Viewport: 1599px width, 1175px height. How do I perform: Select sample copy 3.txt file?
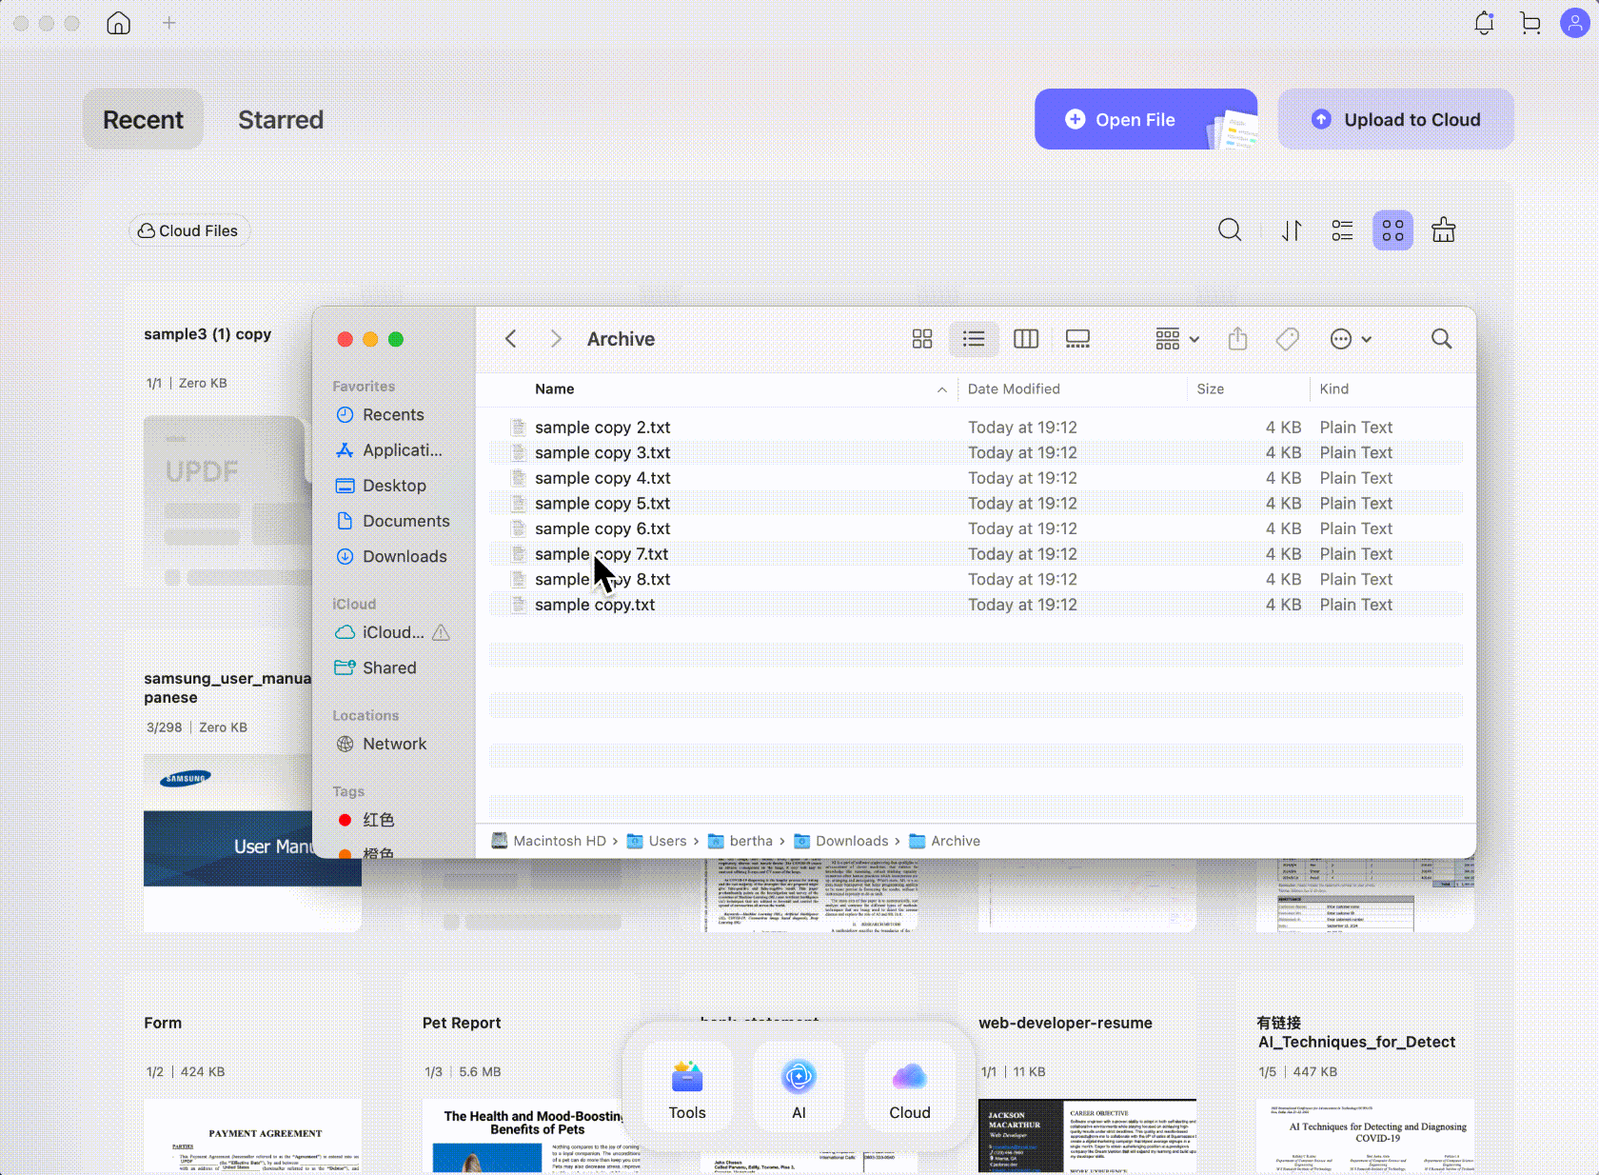pos(976,452)
